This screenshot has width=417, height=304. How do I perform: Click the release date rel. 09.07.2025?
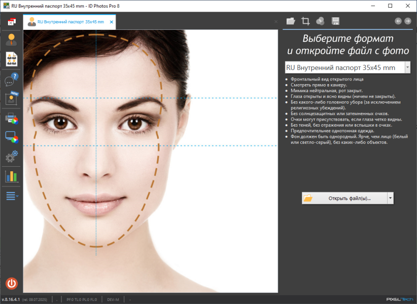[x=34, y=300]
